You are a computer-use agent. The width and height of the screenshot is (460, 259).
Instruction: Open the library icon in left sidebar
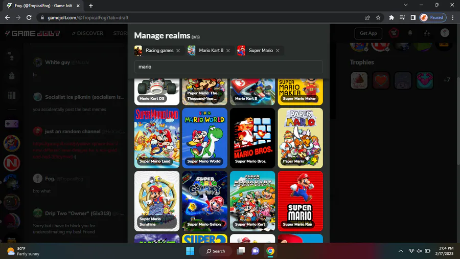[x=12, y=95]
